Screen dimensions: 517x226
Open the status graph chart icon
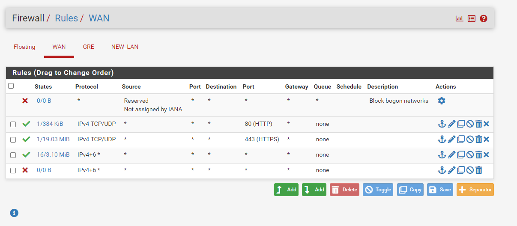459,18
